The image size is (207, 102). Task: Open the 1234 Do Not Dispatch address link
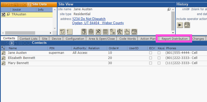[89, 19]
